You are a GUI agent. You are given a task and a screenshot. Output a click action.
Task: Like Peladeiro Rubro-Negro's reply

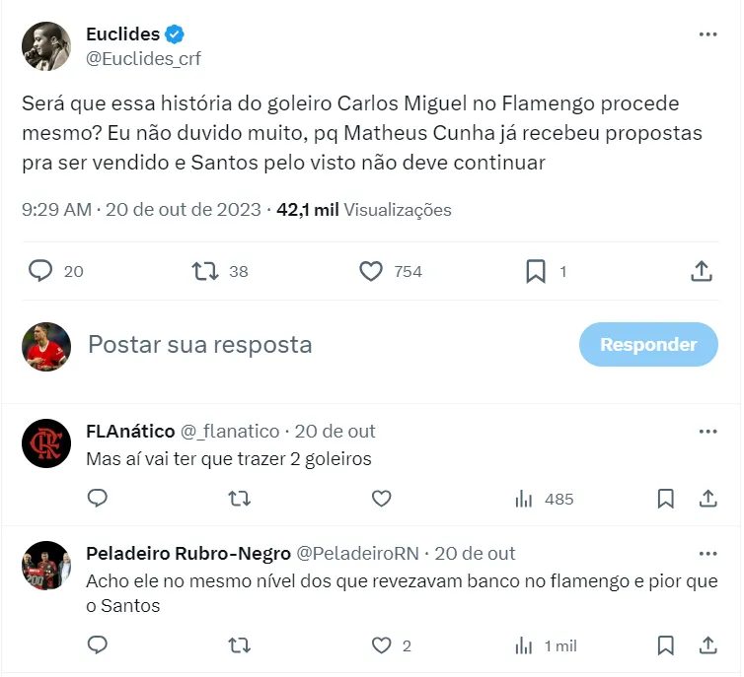[x=381, y=645]
